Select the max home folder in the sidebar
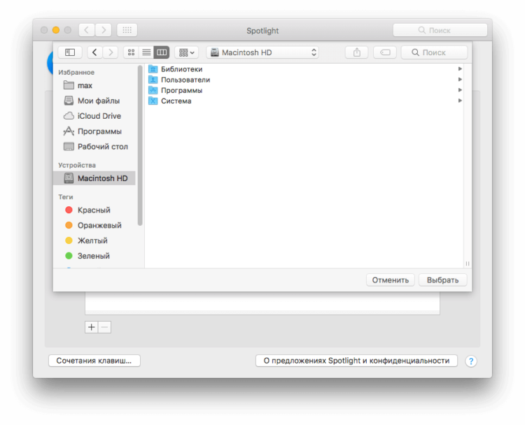The width and height of the screenshot is (525, 425). coord(94,85)
